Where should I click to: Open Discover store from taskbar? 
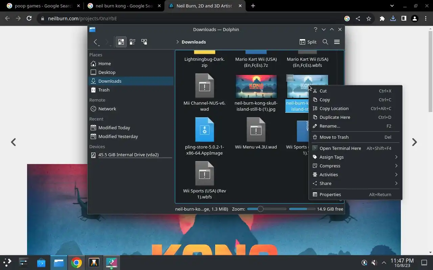point(41,262)
